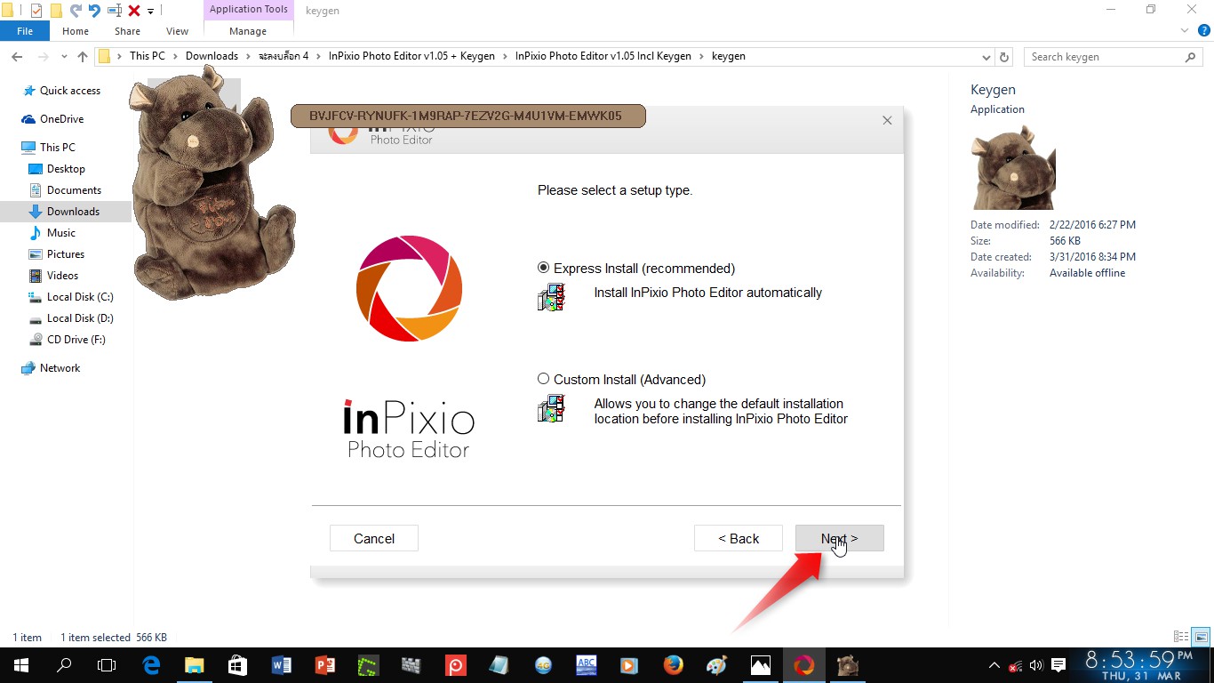The height and width of the screenshot is (683, 1214).
Task: Click Cancel in the InPixio installer
Action: point(374,538)
